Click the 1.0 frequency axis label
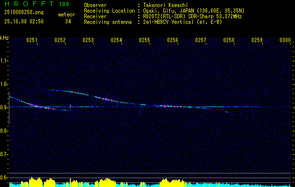295x187 pixels. [4, 84]
